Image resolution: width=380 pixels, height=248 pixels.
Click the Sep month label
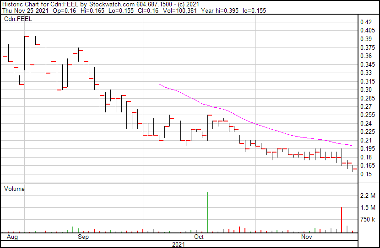click(x=83, y=237)
